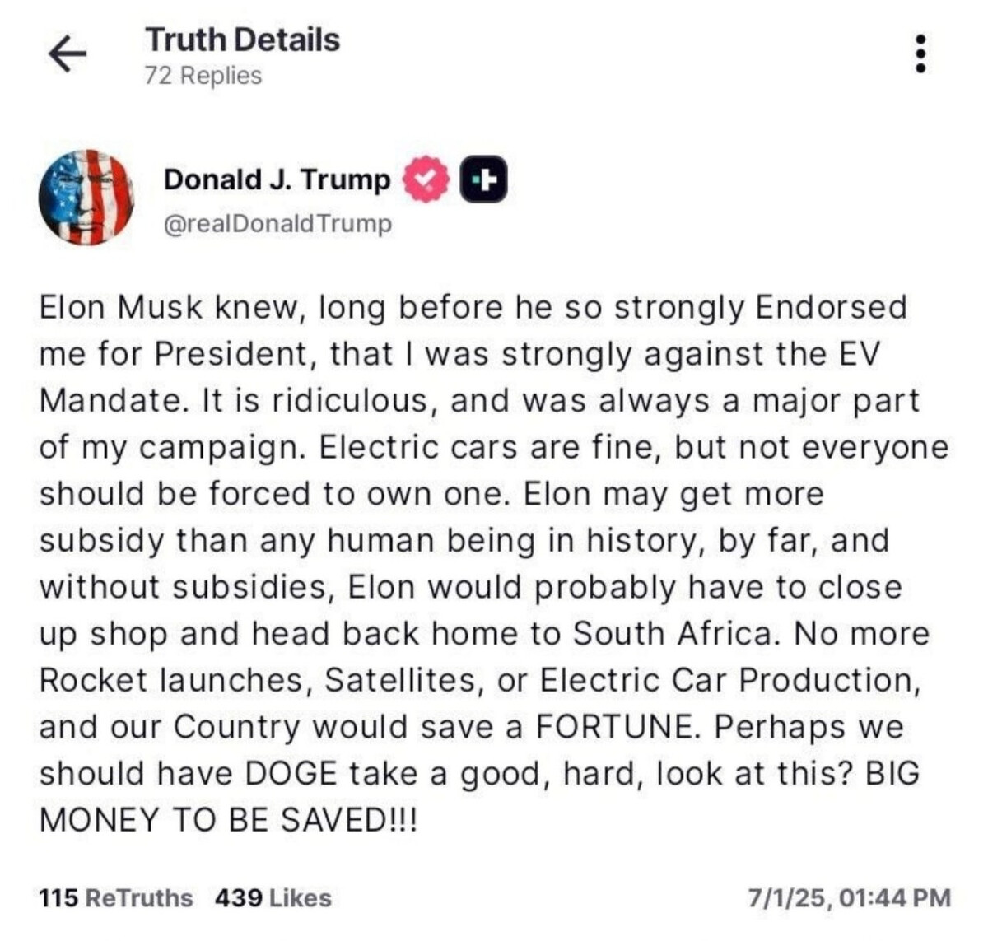Open the 439 Likes list
988x941 pixels.
click(273, 897)
